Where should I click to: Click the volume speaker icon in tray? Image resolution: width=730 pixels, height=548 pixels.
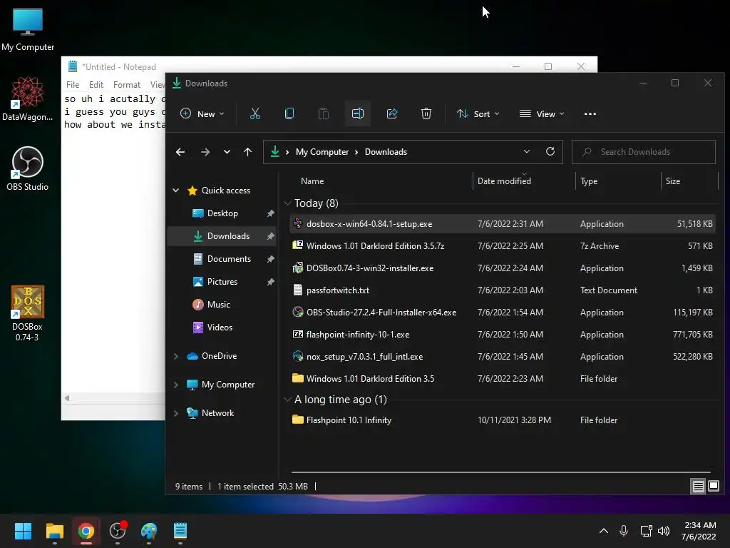664,531
